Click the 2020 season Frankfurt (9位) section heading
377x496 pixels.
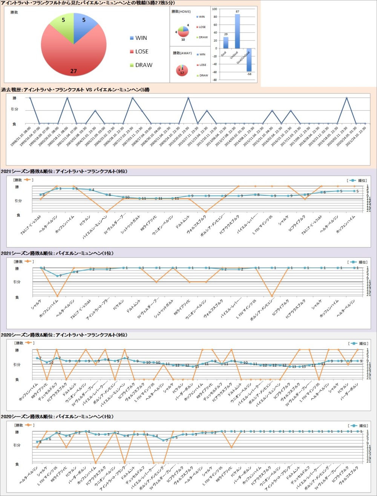(64, 335)
